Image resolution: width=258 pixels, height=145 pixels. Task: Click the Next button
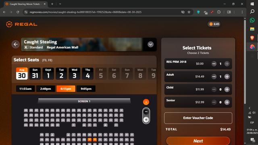(x=198, y=141)
